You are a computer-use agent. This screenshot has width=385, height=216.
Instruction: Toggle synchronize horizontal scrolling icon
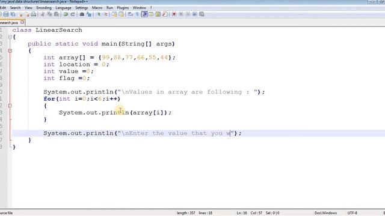[x=122, y=14]
